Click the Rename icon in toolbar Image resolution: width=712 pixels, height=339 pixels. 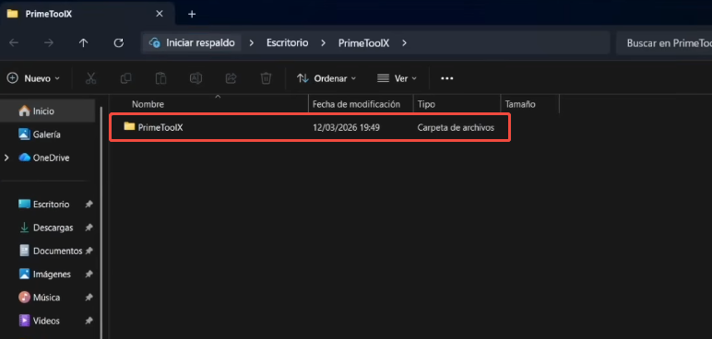[x=196, y=78]
